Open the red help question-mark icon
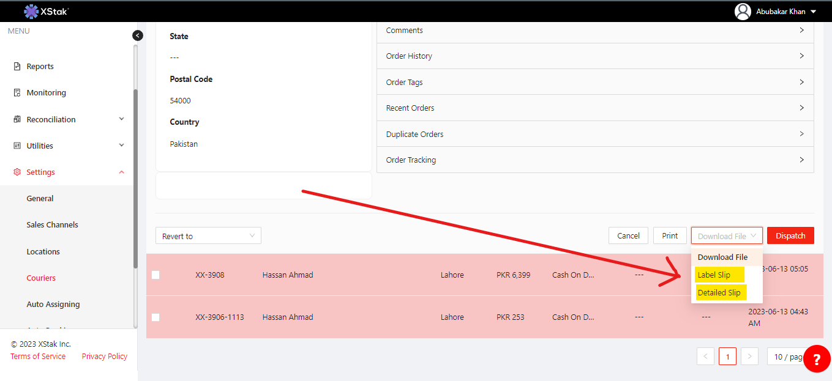 point(816,359)
